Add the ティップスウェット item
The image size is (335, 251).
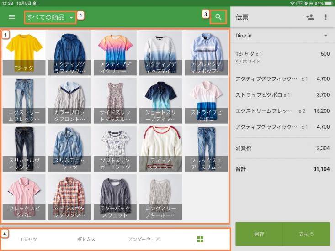(160, 149)
